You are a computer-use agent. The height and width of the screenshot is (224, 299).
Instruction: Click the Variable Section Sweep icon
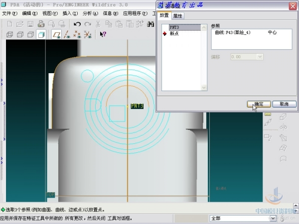point(283,138)
